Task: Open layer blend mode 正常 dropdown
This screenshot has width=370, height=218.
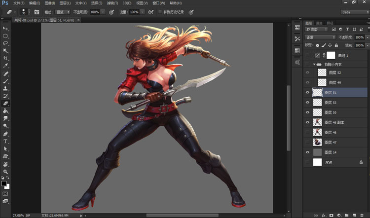Action: [320, 37]
